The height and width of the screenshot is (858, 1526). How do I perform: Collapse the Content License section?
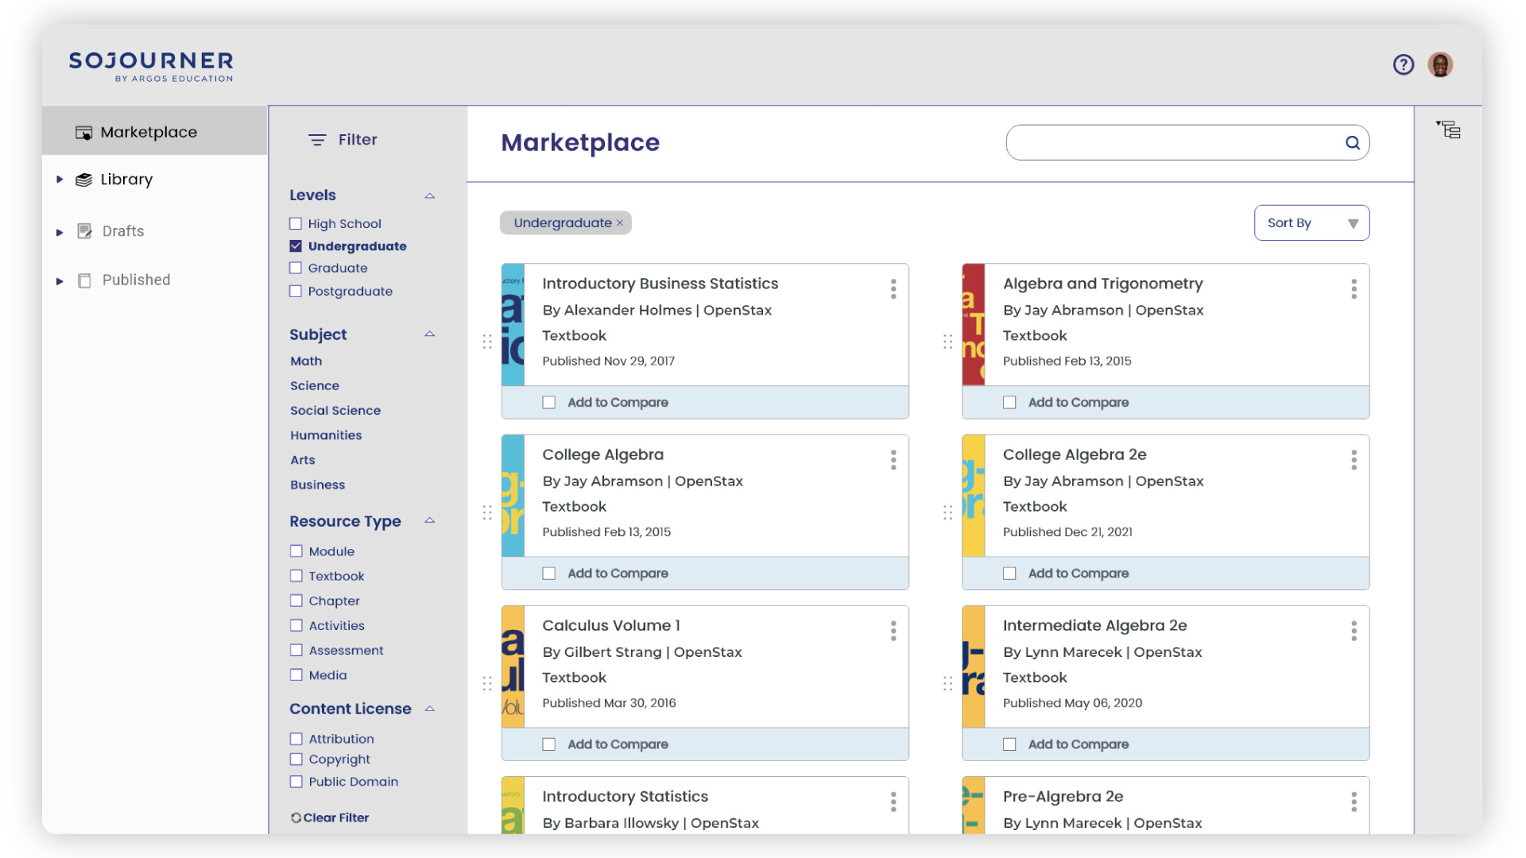pyautogui.click(x=430, y=709)
